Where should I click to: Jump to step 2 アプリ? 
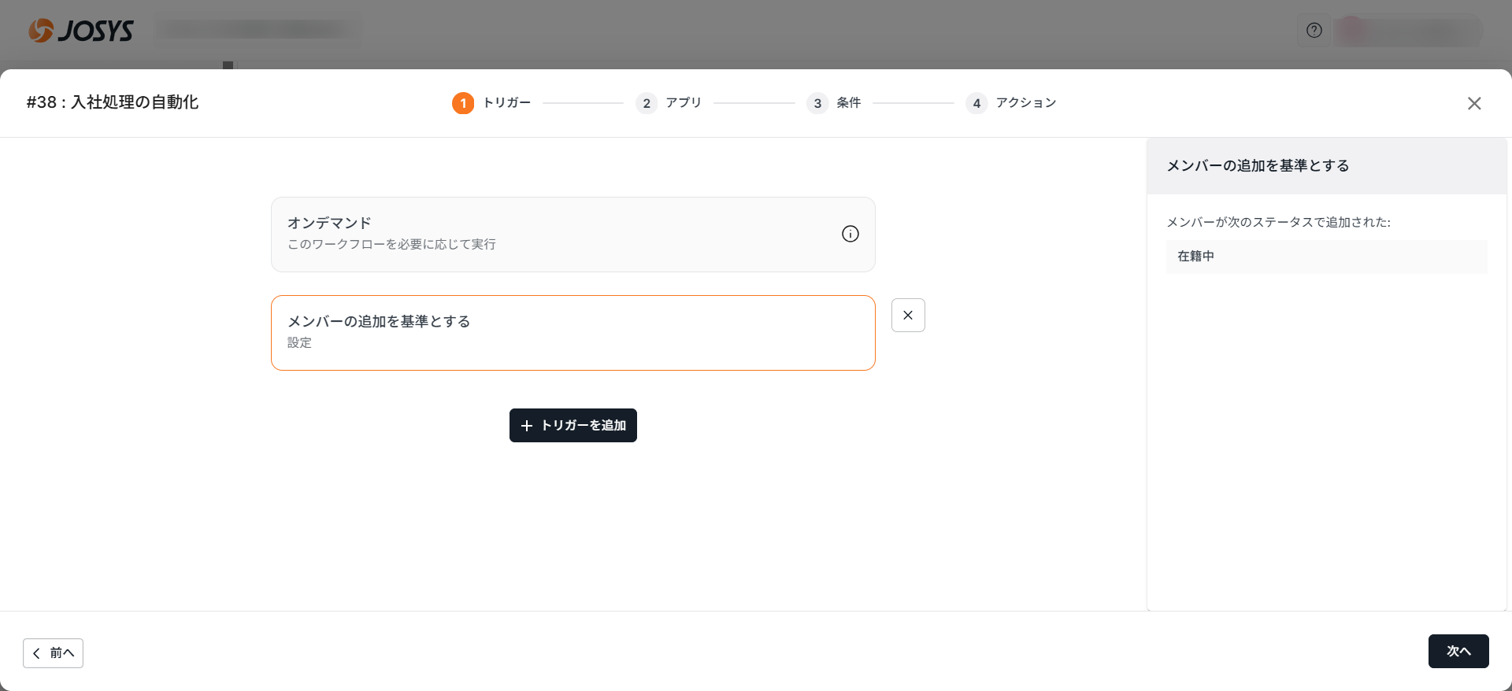[669, 103]
